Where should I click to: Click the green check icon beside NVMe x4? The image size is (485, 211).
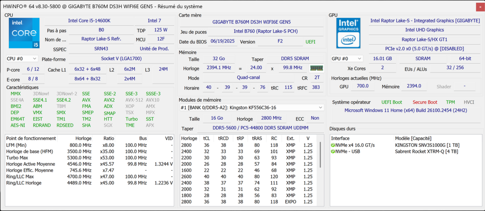[333, 145]
